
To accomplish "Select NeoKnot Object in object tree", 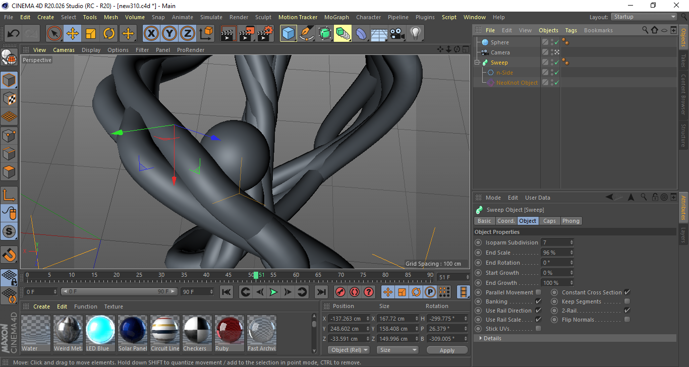I will [517, 83].
